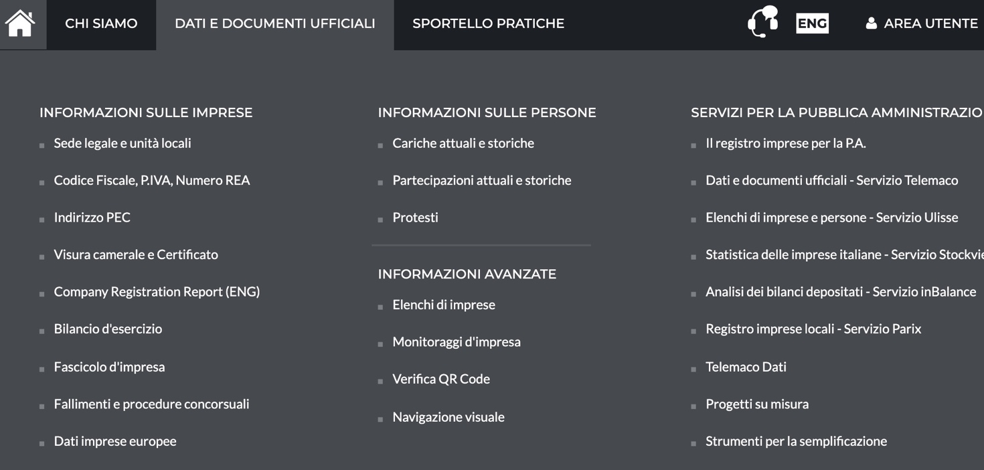The image size is (984, 470).
Task: Open Sede legale e unità locali
Action: 122,143
